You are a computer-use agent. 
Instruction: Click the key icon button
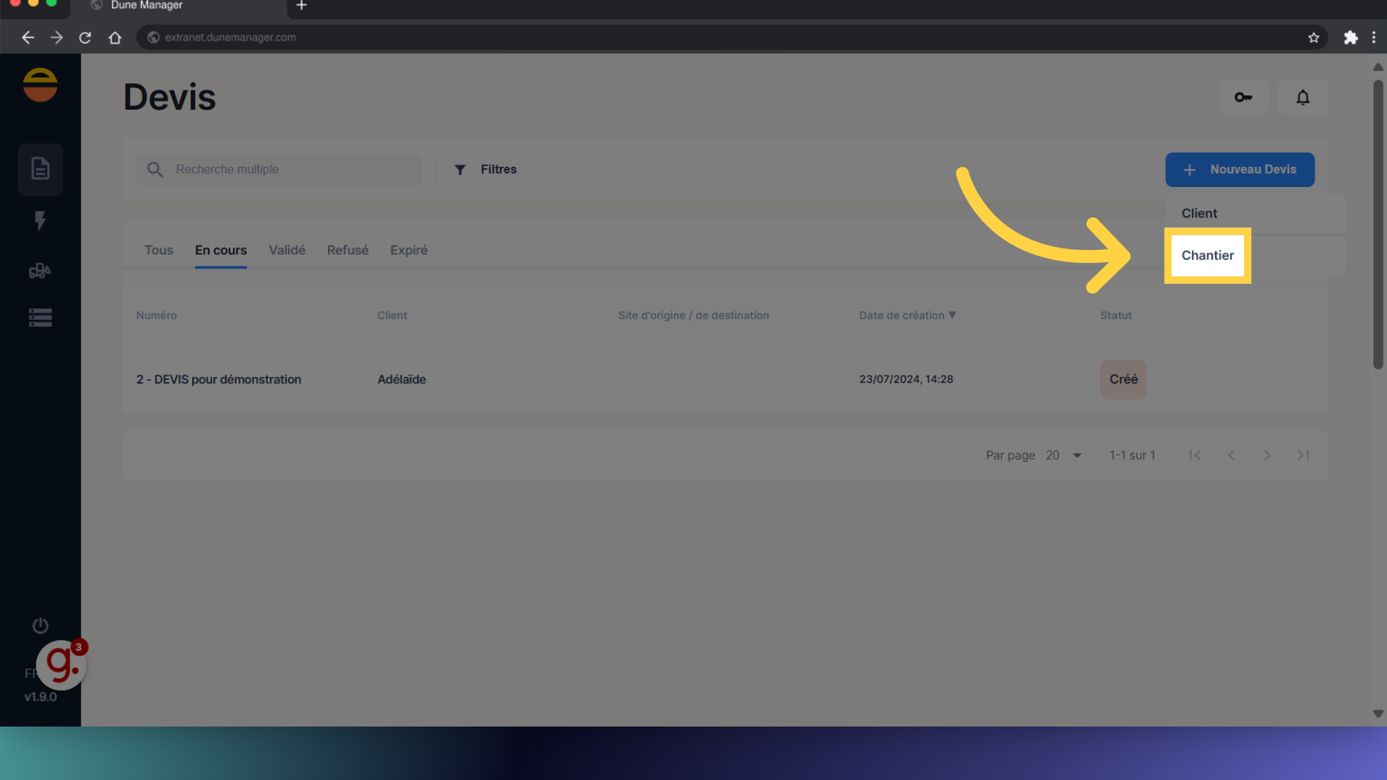1243,97
